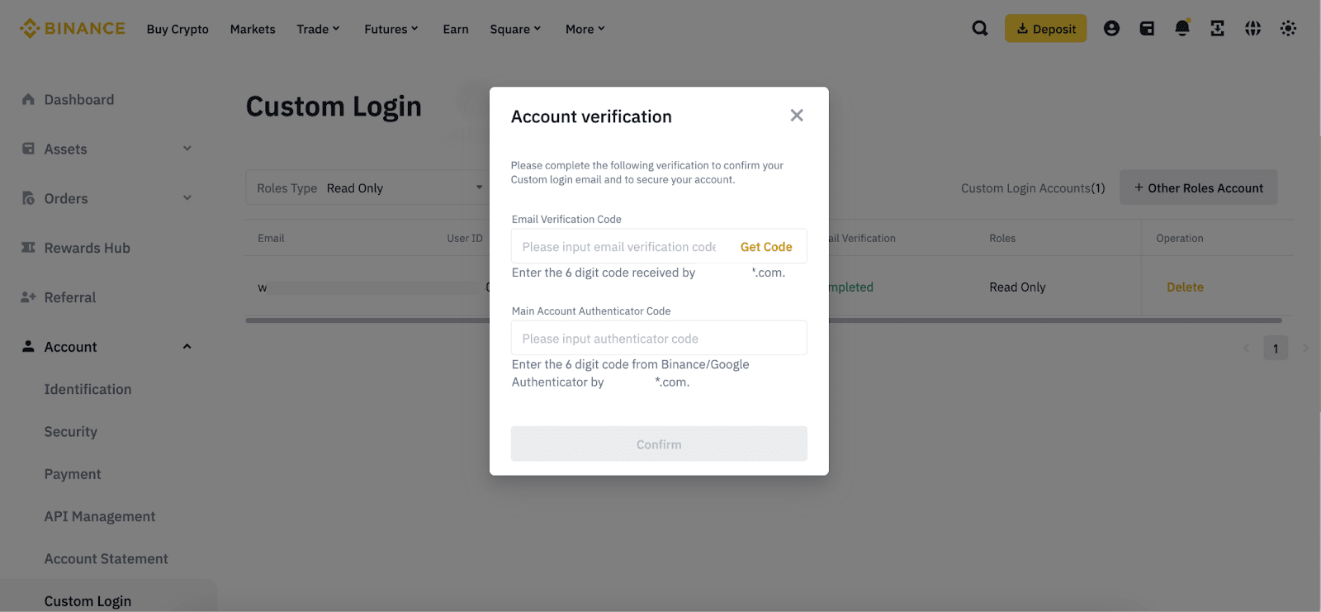
Task: Click the Binance logo
Action: [x=73, y=29]
